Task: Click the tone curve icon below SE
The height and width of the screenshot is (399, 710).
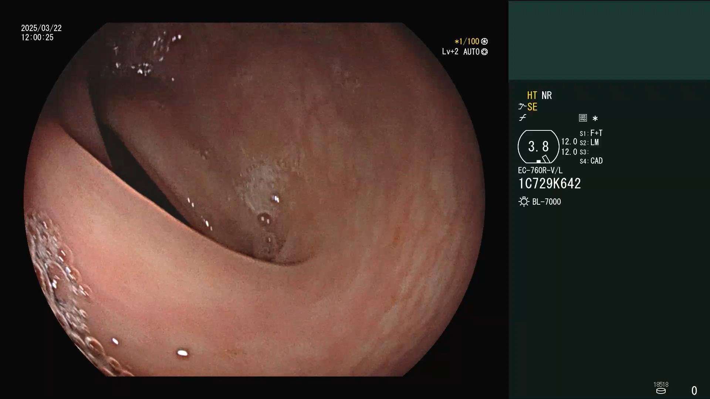Action: coord(523,118)
